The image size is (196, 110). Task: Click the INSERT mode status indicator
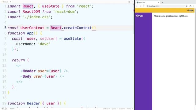coord(12,109)
